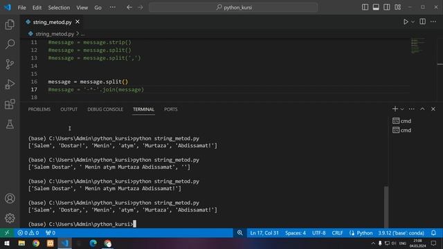Viewport: 443px width, 249px height.
Task: Click the forwarded ports status item
Action: 51,233
